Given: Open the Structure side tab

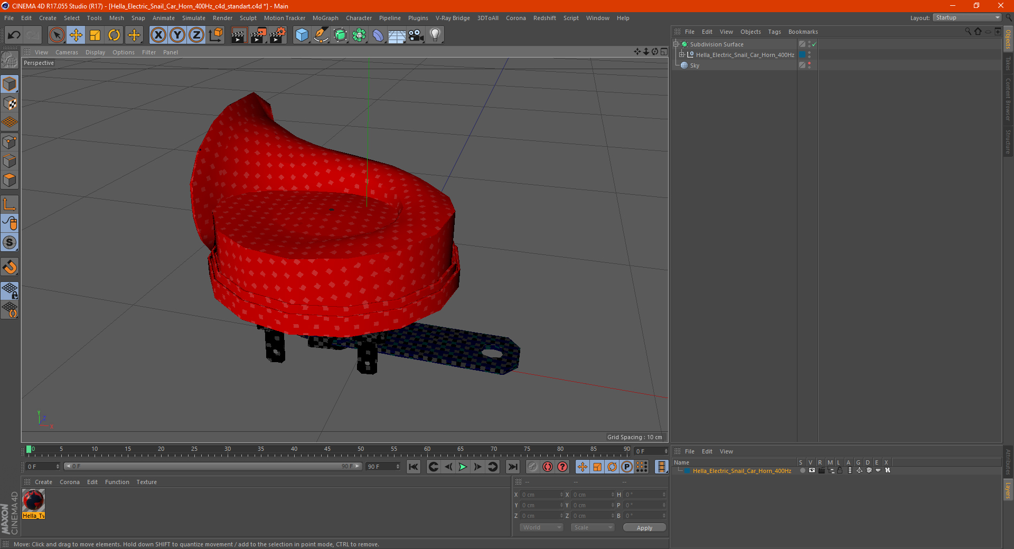Looking at the screenshot, I should point(1008,141).
